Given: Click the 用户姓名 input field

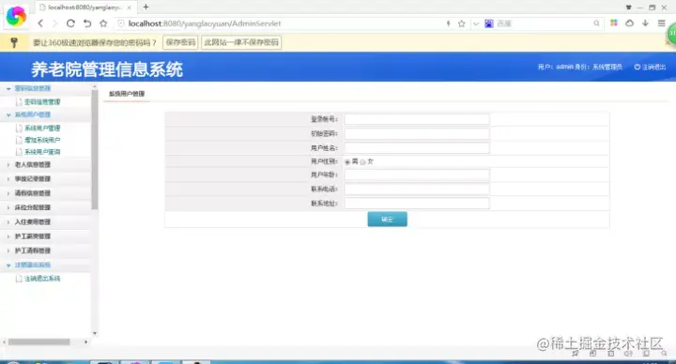Looking at the screenshot, I should [417, 147].
